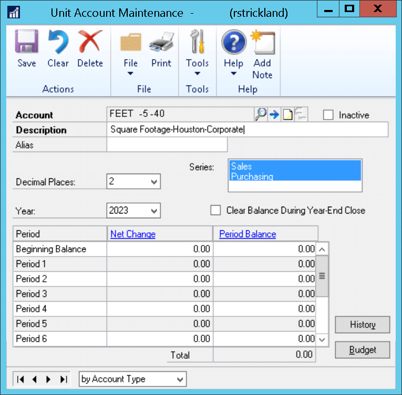Go to previous record navigation arrow
The width and height of the screenshot is (402, 395).
click(x=35, y=379)
